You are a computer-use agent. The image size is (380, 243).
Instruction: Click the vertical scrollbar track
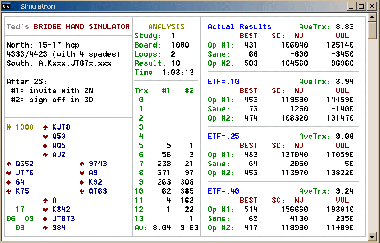pyautogui.click(x=372, y=137)
